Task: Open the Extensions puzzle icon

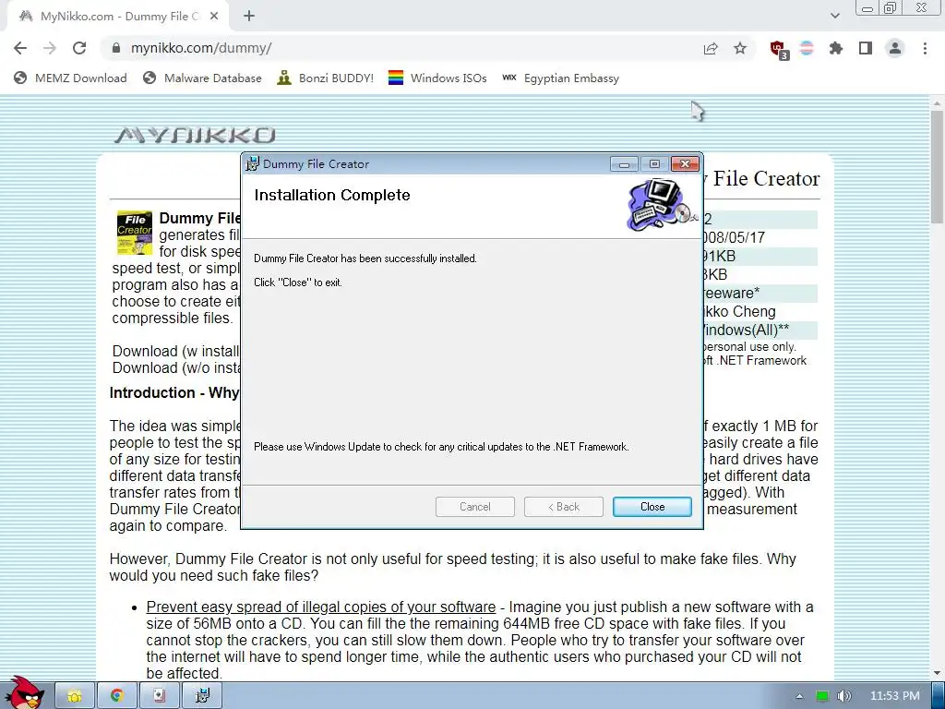Action: [x=836, y=48]
